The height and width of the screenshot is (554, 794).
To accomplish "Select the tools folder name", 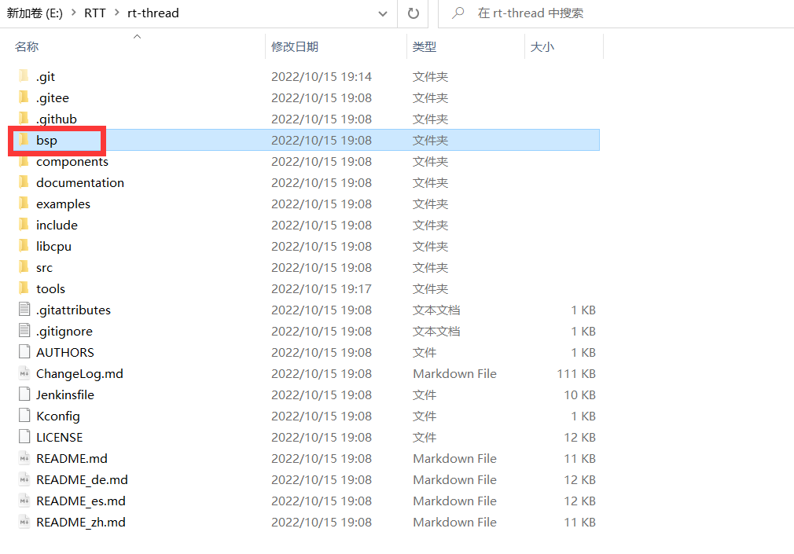I will pyautogui.click(x=50, y=289).
